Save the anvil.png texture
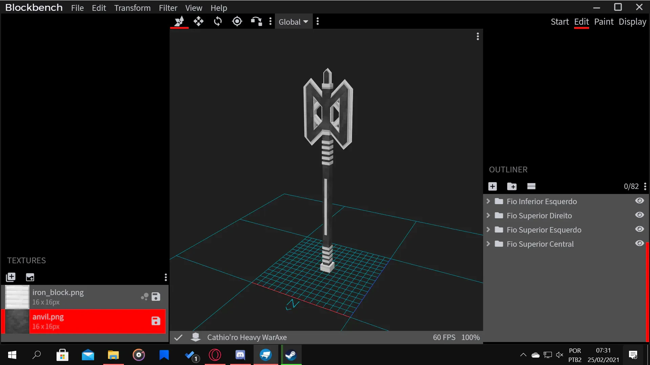Screen dimensions: 650x365 156,321
